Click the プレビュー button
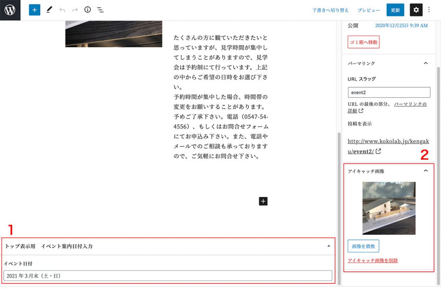This screenshot has width=441, height=289. 369,10
